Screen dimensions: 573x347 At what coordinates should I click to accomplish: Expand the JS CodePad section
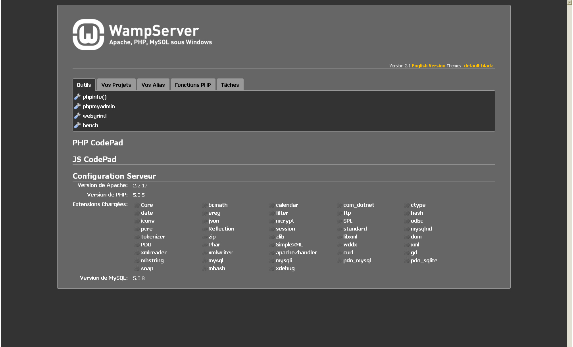point(94,160)
